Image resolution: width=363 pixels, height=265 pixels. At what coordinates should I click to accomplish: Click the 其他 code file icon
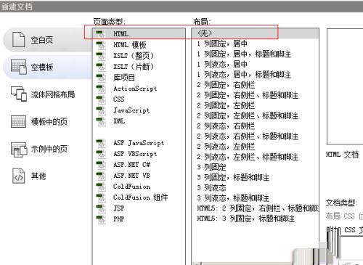tap(18, 176)
